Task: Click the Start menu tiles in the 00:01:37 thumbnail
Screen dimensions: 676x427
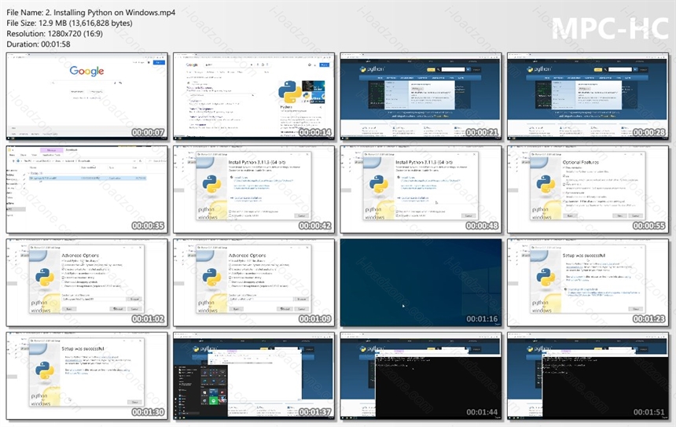Action: click(214, 384)
